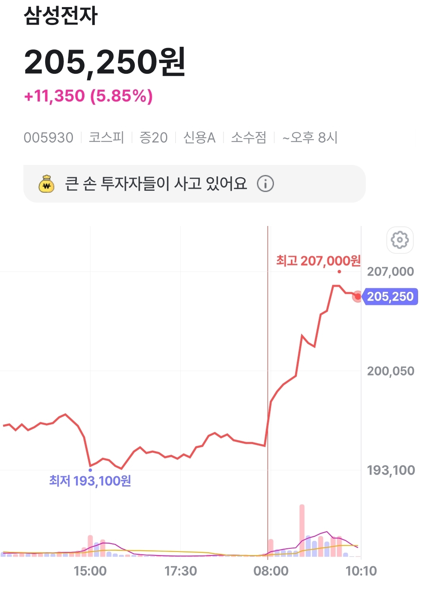Tap the 최저 193,100원 low marker

pyautogui.click(x=90, y=481)
